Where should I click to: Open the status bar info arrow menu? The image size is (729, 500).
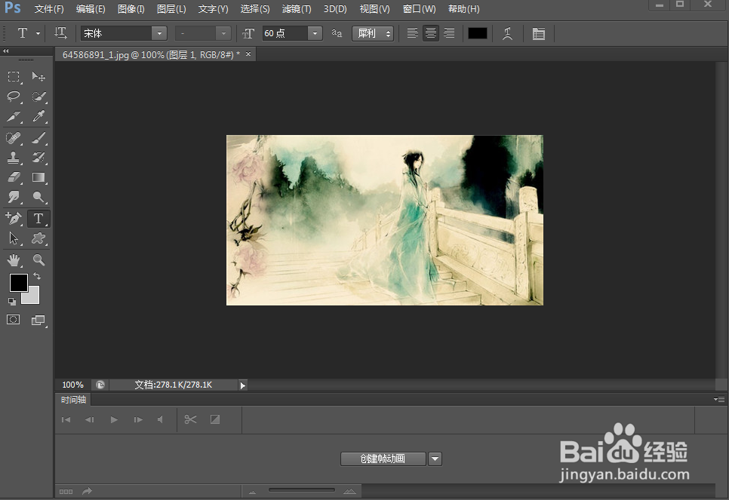(x=242, y=385)
